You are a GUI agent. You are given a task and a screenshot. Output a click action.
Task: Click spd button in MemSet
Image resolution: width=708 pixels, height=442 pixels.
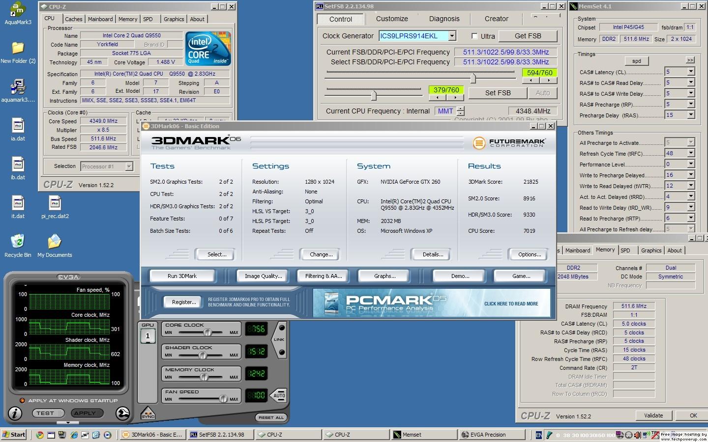[637, 61]
